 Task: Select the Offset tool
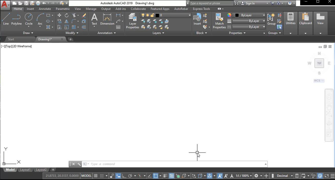(84, 27)
